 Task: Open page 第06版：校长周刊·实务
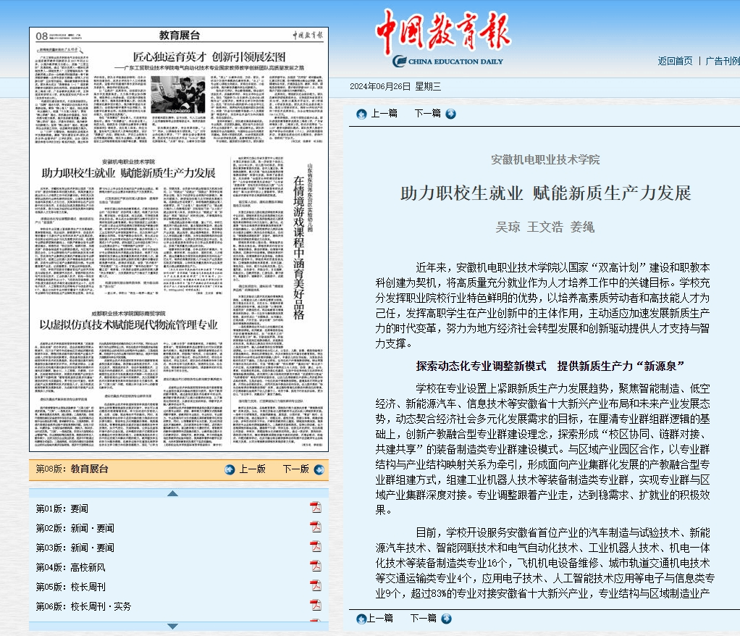click(x=83, y=606)
